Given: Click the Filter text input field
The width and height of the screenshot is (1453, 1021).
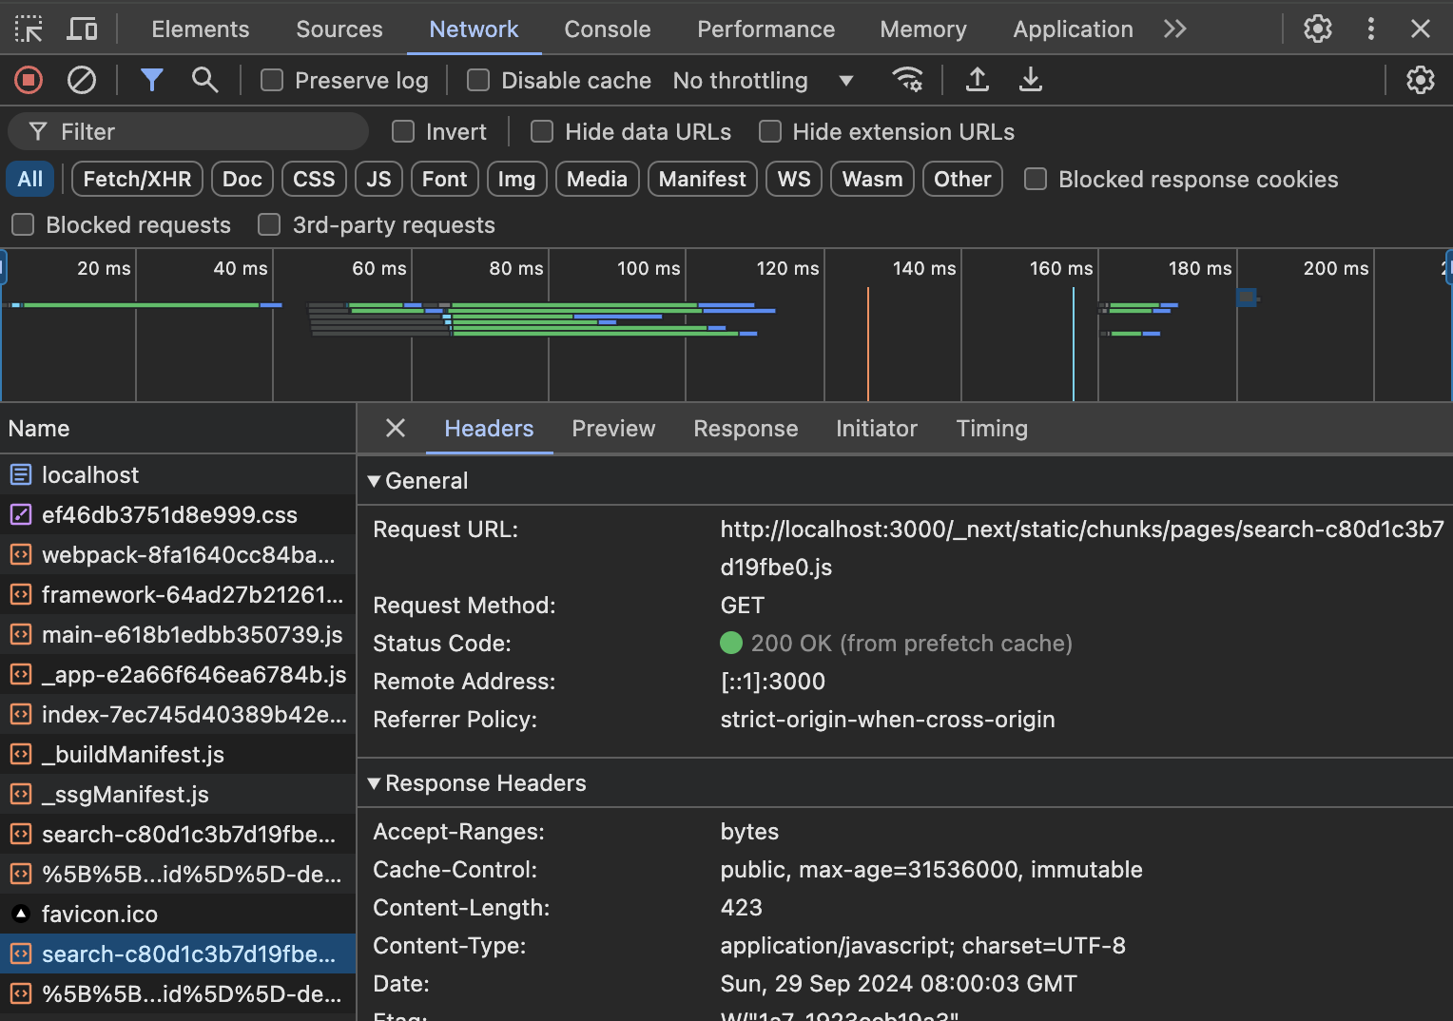Looking at the screenshot, I should click(x=204, y=132).
